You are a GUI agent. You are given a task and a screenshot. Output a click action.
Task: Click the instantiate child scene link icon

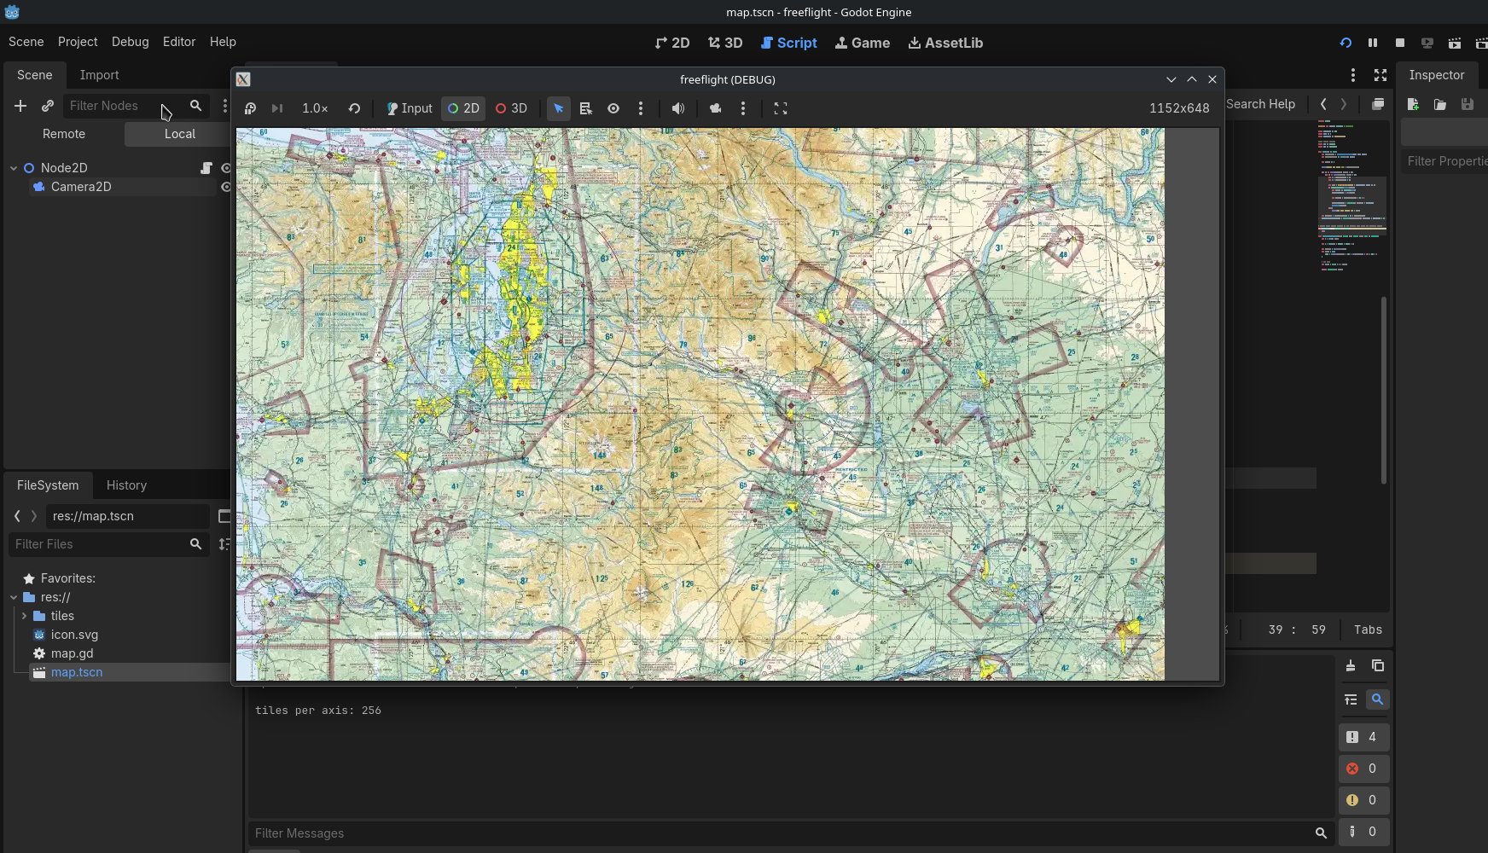(x=48, y=106)
